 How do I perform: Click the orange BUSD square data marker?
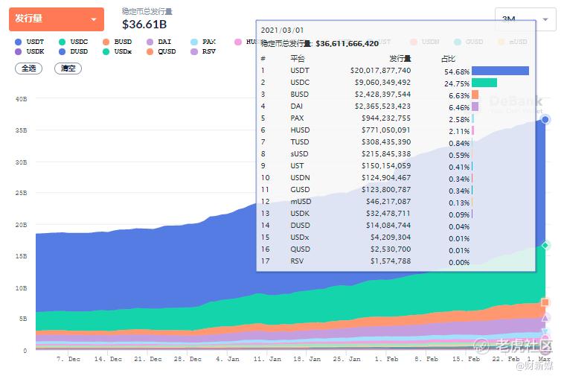(545, 302)
